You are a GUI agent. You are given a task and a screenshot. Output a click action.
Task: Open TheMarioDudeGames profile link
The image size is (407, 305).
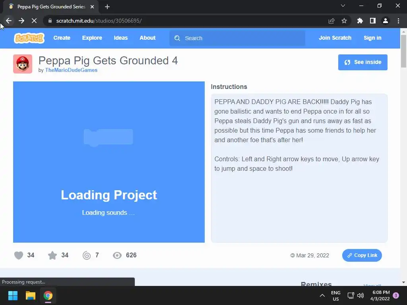click(x=71, y=70)
